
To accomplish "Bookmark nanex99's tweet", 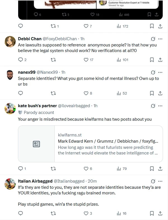I will [x=152, y=93].
